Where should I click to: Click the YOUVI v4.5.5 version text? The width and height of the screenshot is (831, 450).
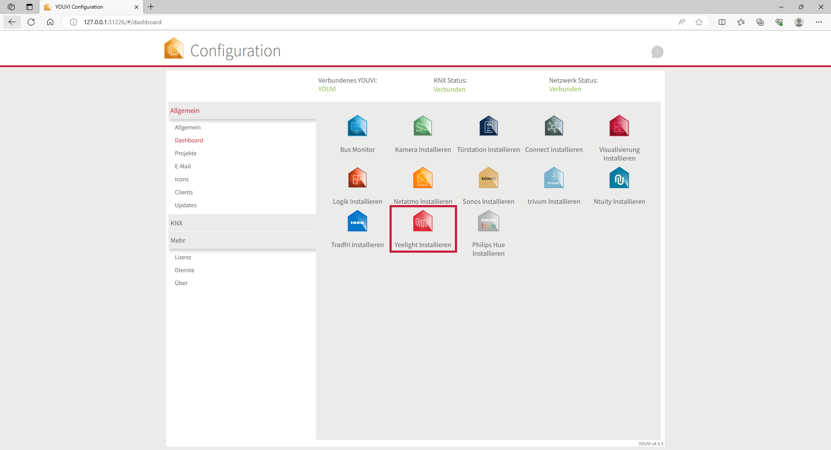pyautogui.click(x=651, y=444)
